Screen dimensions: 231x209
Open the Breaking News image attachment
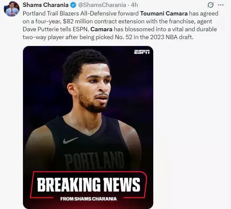point(88,127)
